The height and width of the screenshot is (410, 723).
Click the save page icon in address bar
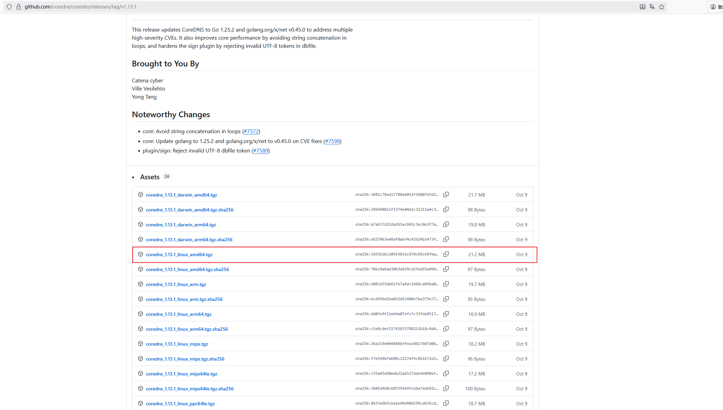click(x=643, y=7)
